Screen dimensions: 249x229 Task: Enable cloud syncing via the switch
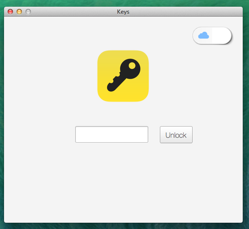212,35
